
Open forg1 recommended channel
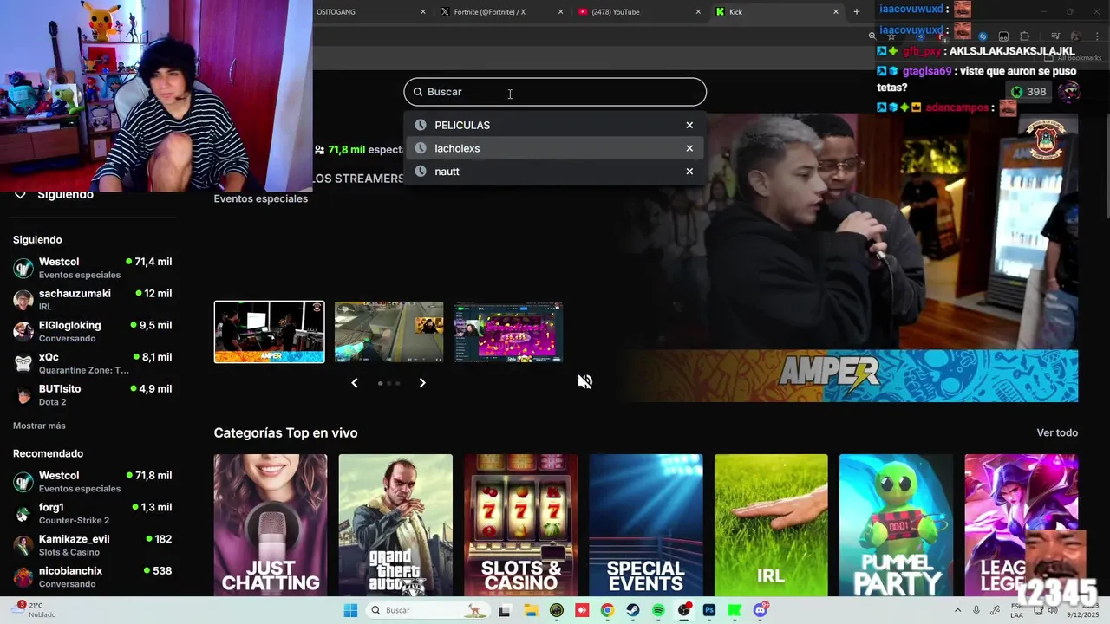[93, 513]
